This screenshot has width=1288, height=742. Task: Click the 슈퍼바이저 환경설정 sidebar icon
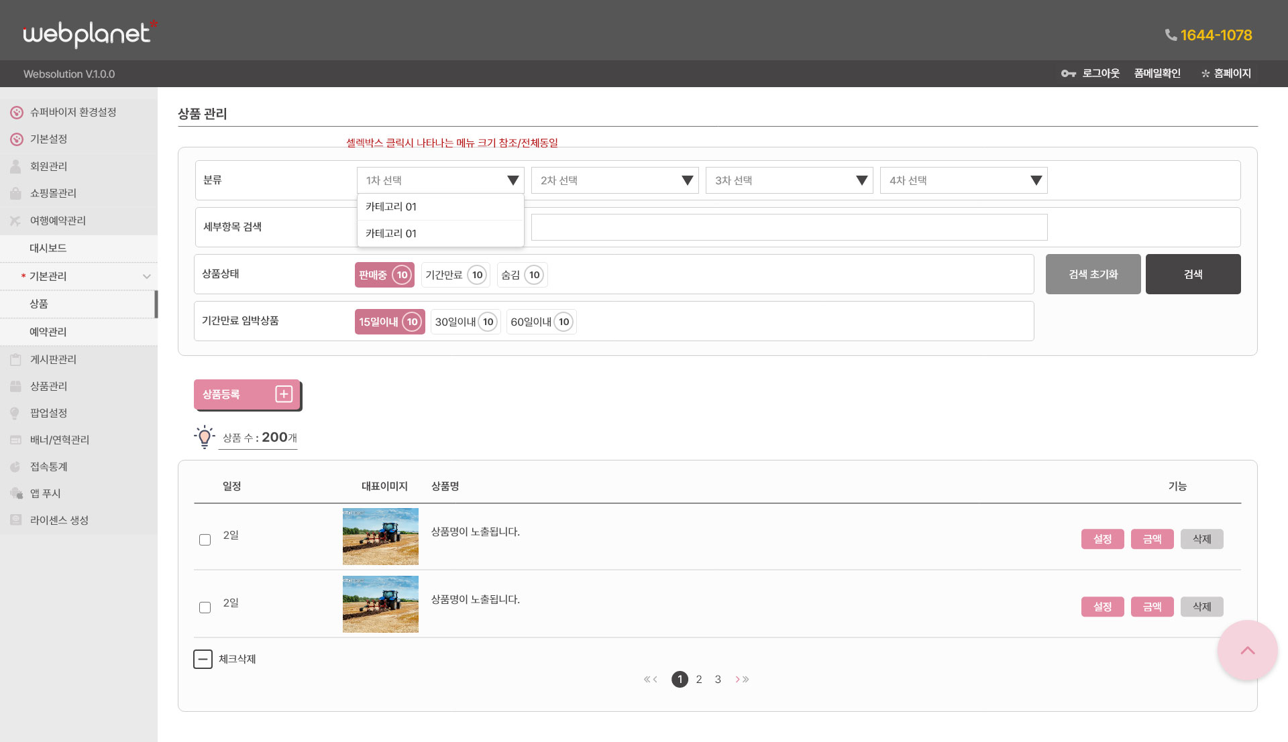(x=17, y=113)
